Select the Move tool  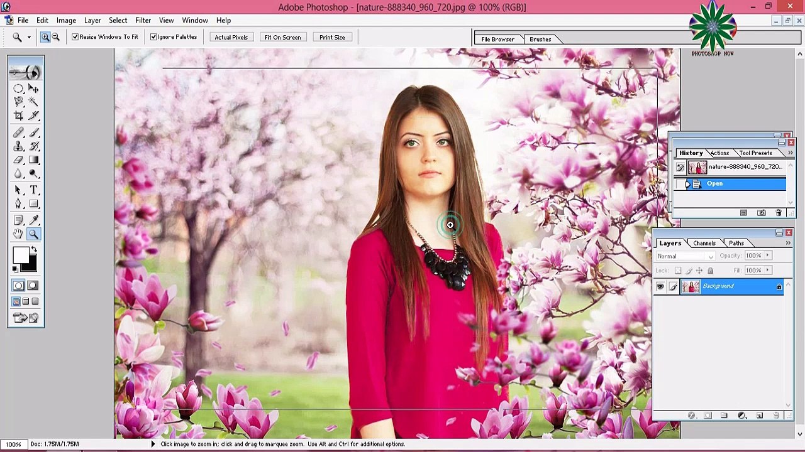tap(33, 89)
